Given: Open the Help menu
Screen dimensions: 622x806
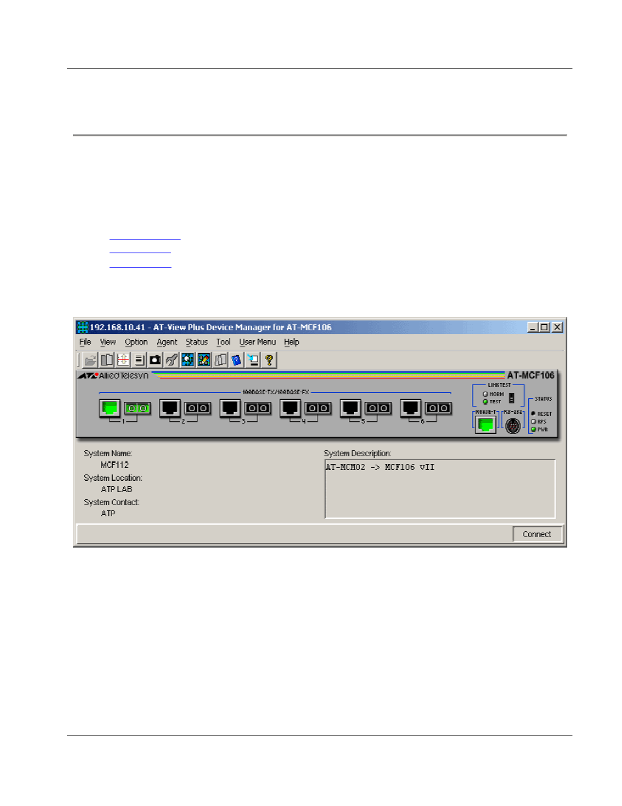Looking at the screenshot, I should tap(291, 342).
